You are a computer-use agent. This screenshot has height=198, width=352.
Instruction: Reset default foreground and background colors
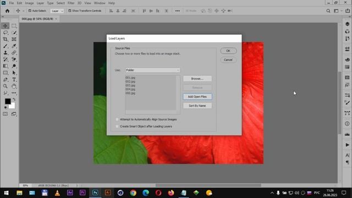click(5, 108)
